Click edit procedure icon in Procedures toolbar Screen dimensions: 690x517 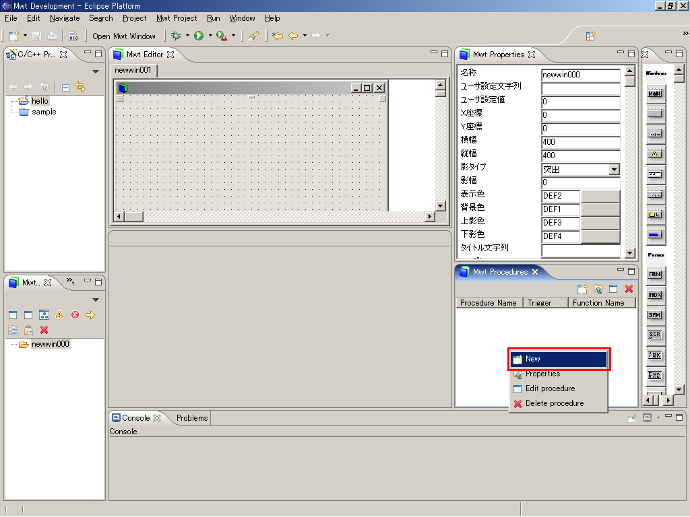pyautogui.click(x=613, y=289)
